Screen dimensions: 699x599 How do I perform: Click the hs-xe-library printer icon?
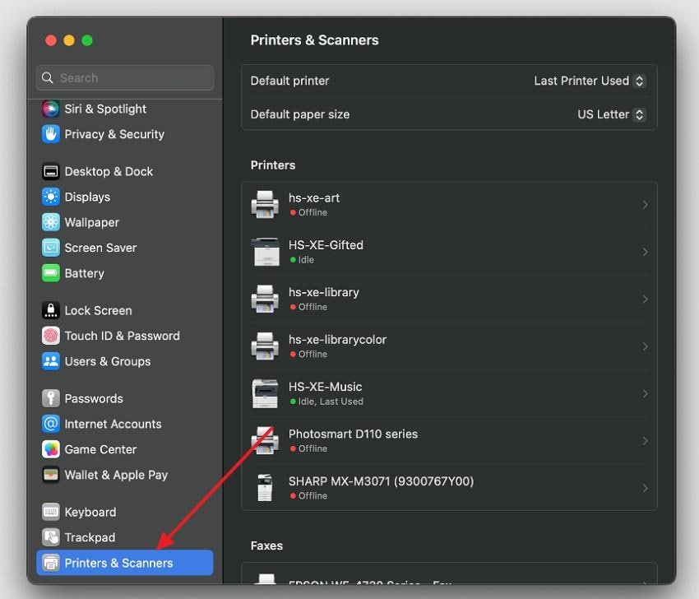(265, 299)
